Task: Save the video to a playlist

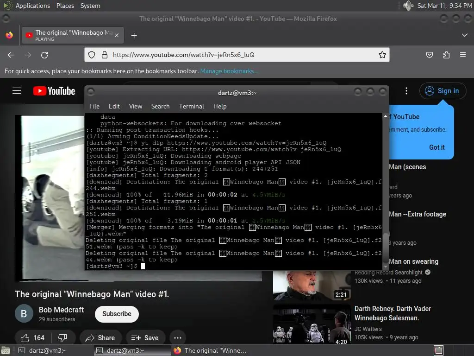Action: pos(145,338)
